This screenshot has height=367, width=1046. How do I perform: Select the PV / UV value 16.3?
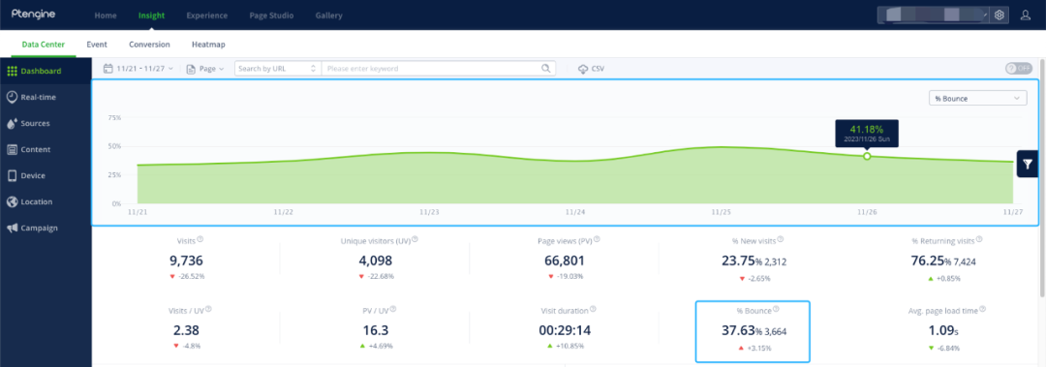coord(375,330)
